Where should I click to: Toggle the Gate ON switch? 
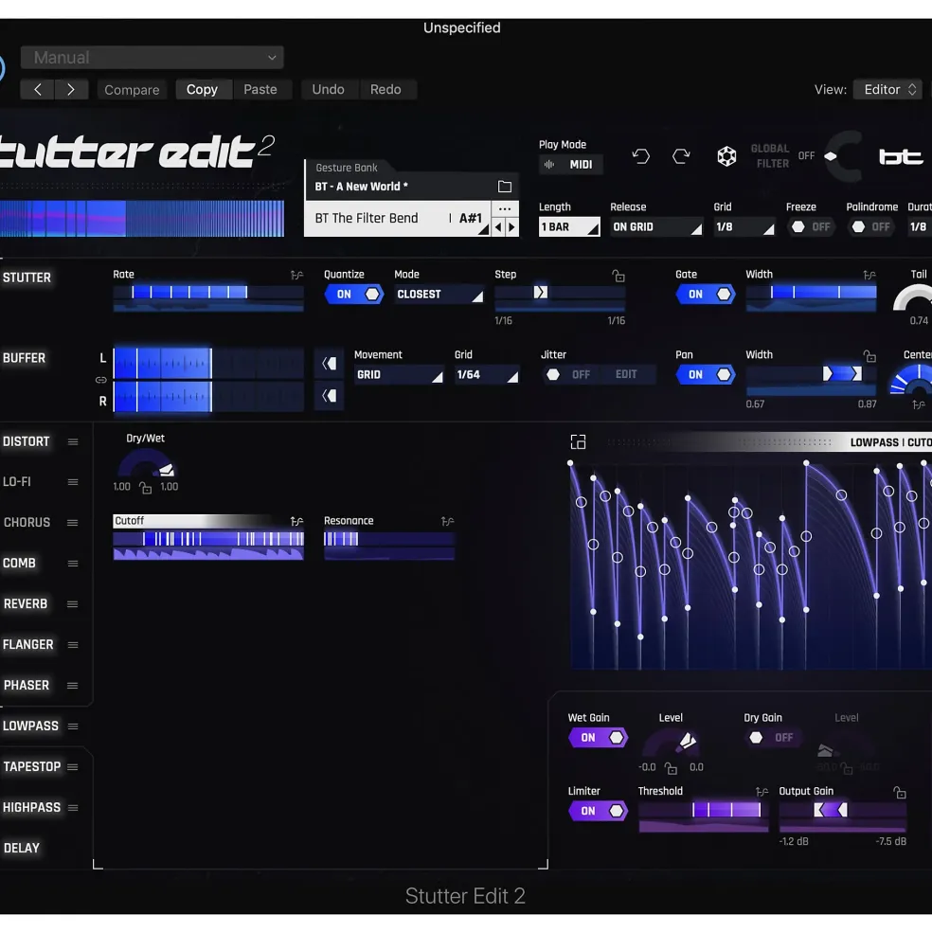pyautogui.click(x=706, y=294)
